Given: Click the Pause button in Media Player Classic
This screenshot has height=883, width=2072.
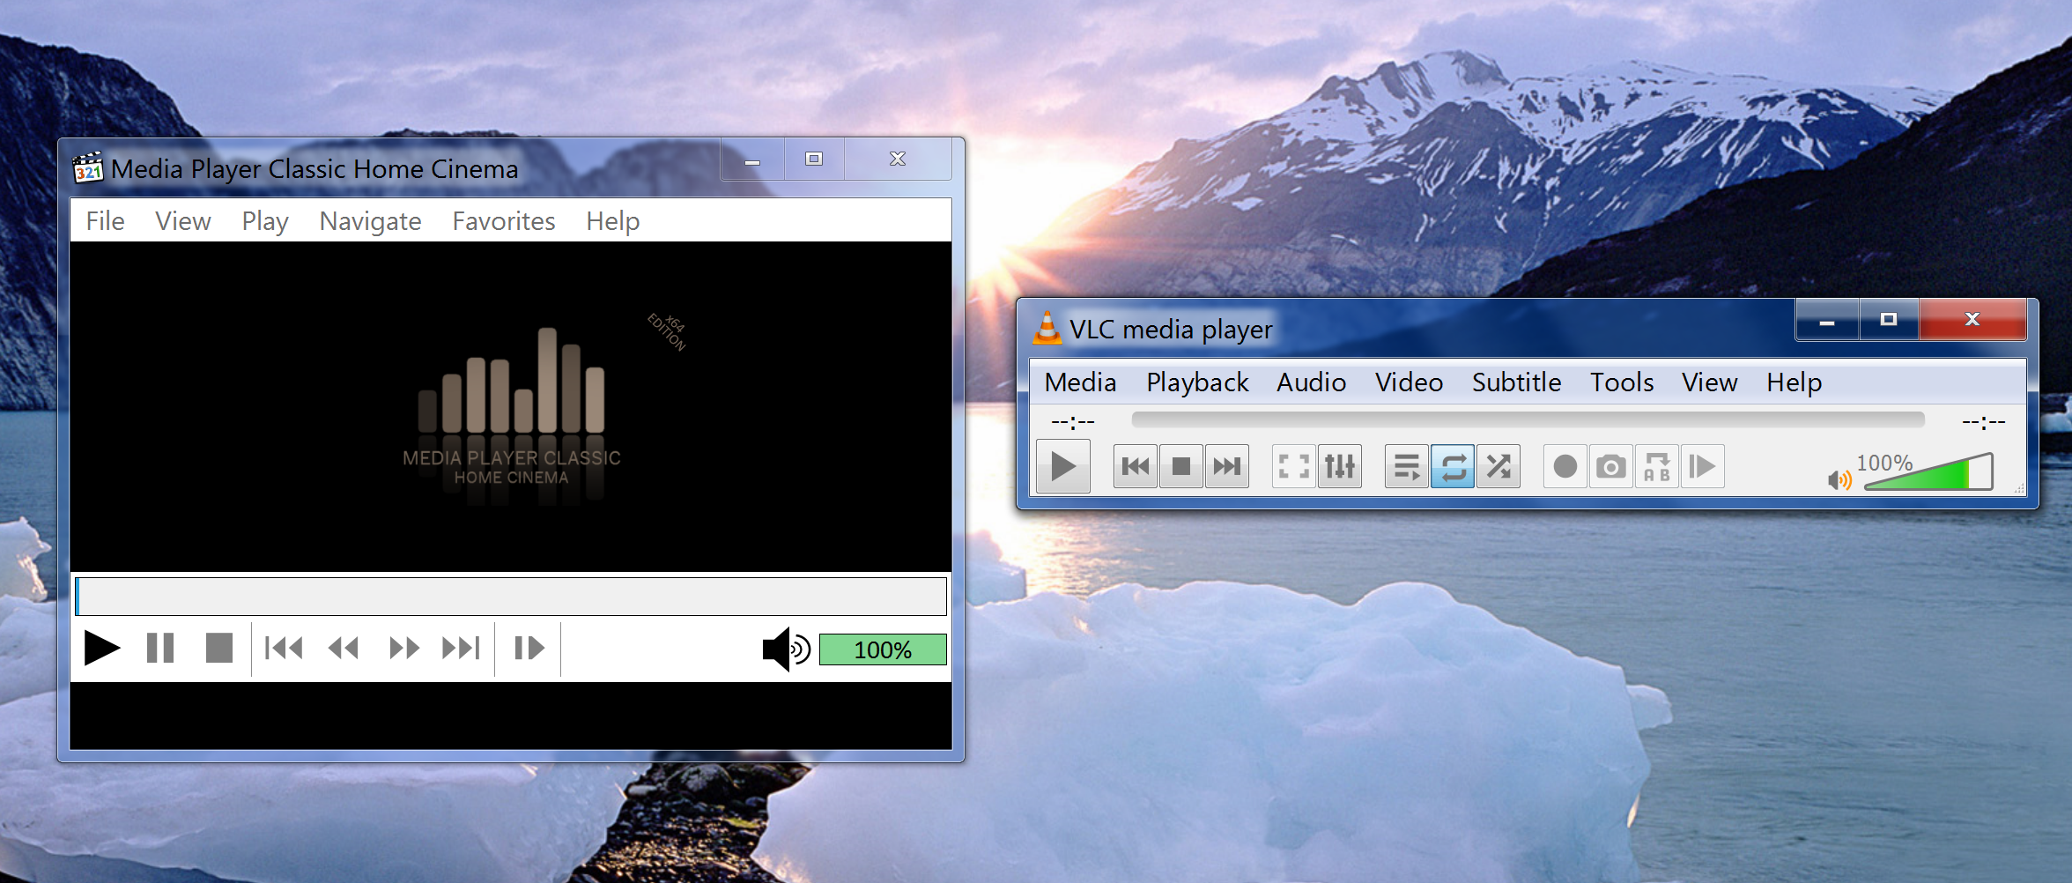Looking at the screenshot, I should point(160,649).
